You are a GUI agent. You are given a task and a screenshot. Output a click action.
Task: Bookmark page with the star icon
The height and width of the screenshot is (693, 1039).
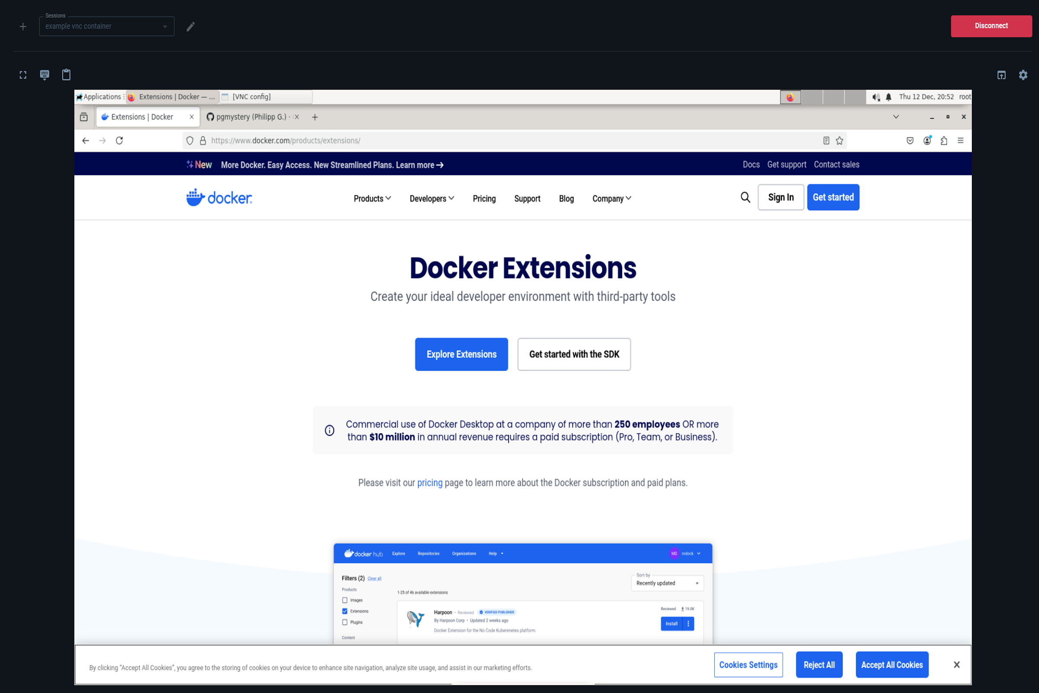[x=839, y=140]
